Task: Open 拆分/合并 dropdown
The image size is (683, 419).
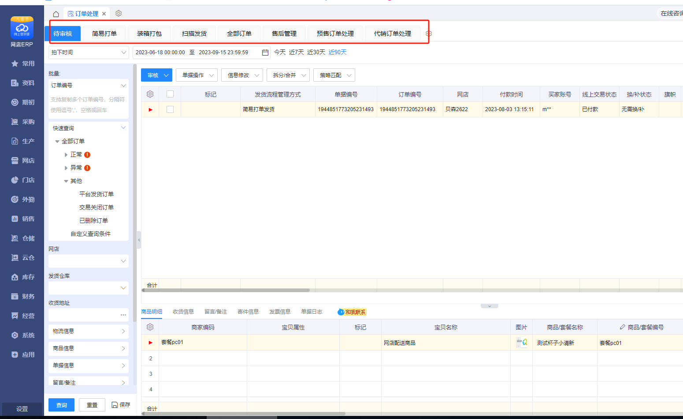Action: 288,75
